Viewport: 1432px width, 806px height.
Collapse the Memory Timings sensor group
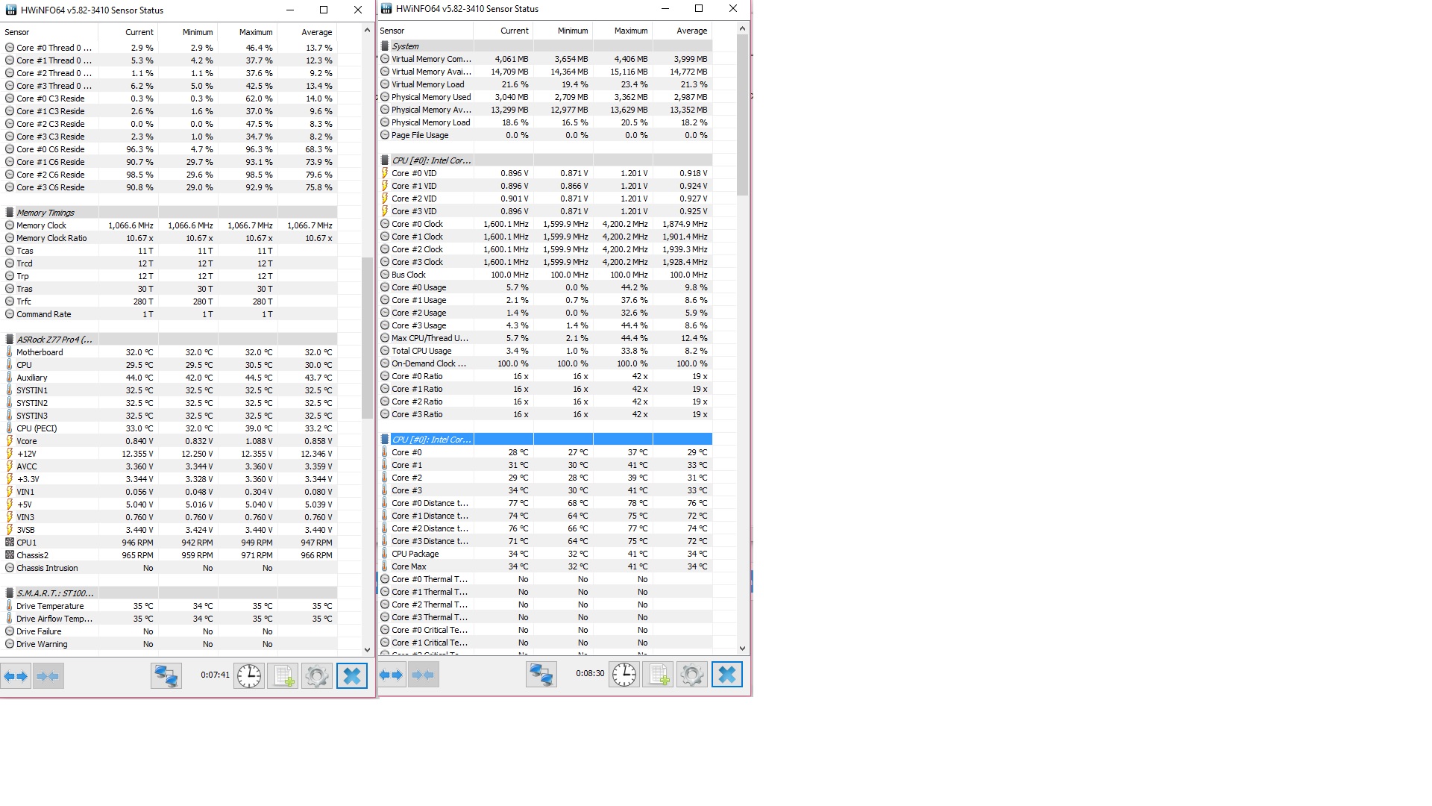tap(45, 213)
